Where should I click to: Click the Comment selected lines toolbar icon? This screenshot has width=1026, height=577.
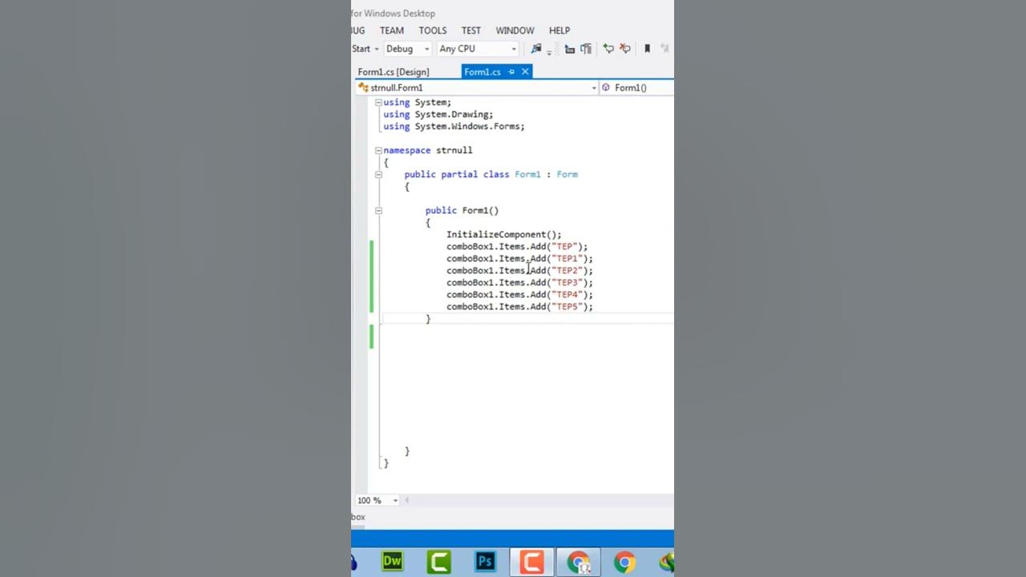tap(608, 49)
